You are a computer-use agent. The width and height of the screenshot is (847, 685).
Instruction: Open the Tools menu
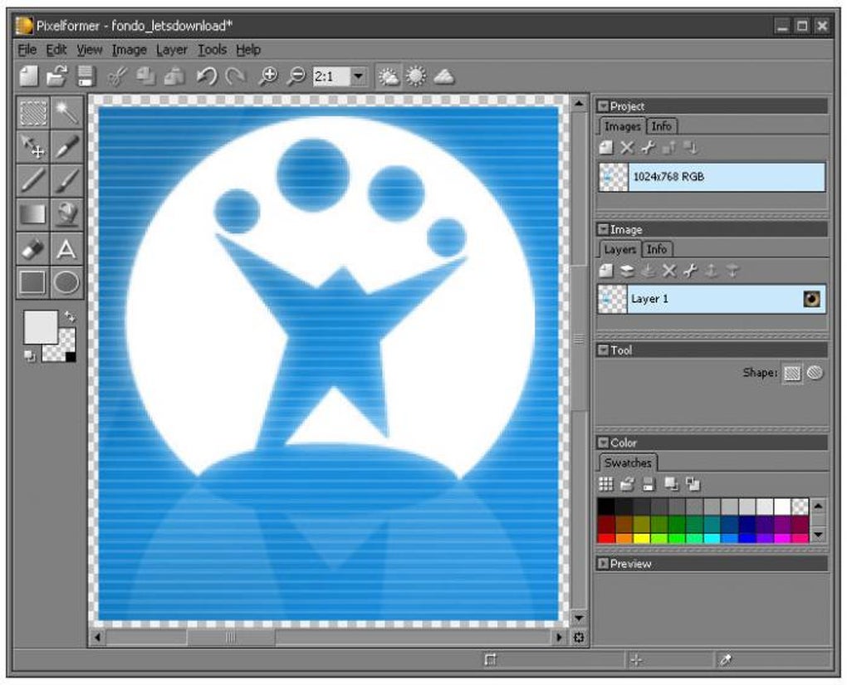212,50
